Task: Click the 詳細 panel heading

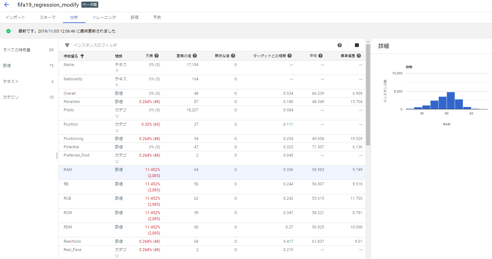Action: [384, 46]
